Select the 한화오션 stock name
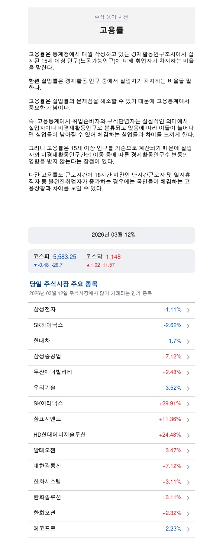 pos(45,513)
